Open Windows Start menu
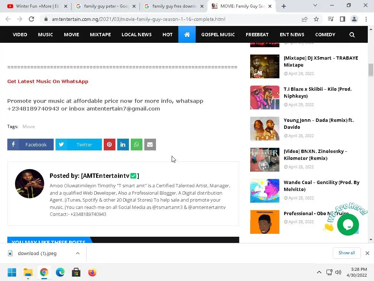The height and width of the screenshot is (281, 374). 12,272
